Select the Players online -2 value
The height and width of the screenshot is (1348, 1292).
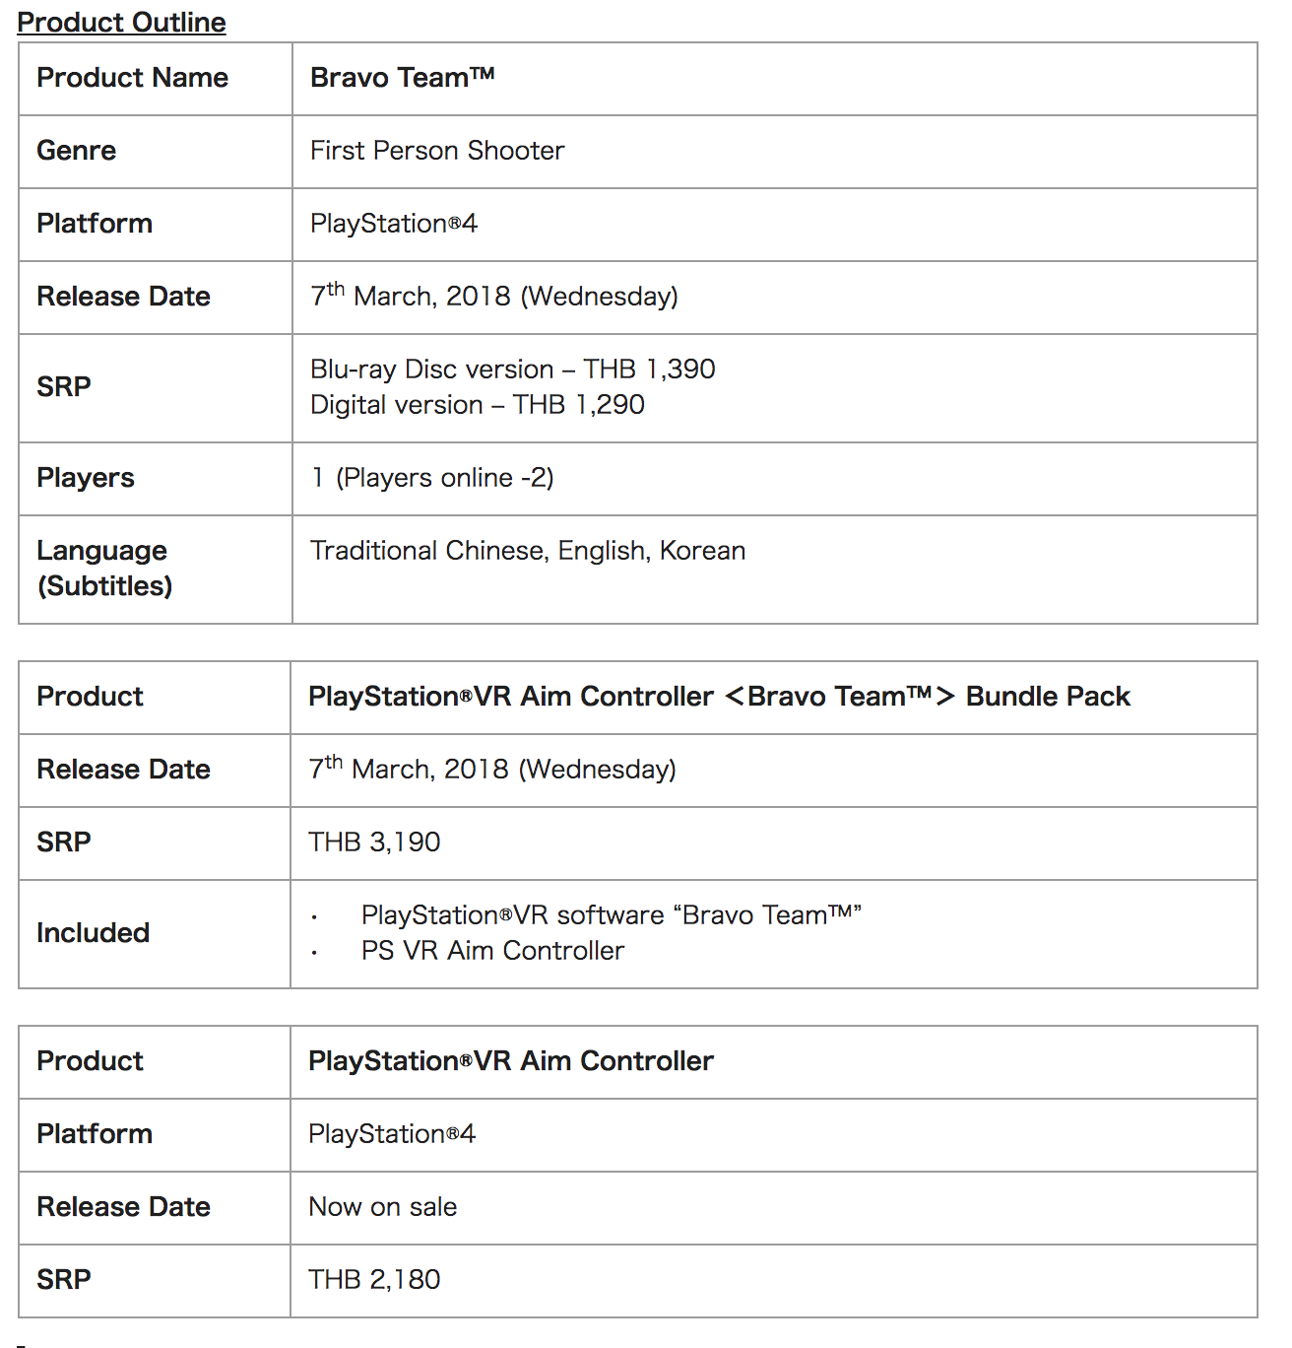[x=432, y=478]
